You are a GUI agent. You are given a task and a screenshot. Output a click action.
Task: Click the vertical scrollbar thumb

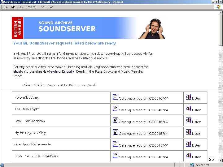click(221, 30)
